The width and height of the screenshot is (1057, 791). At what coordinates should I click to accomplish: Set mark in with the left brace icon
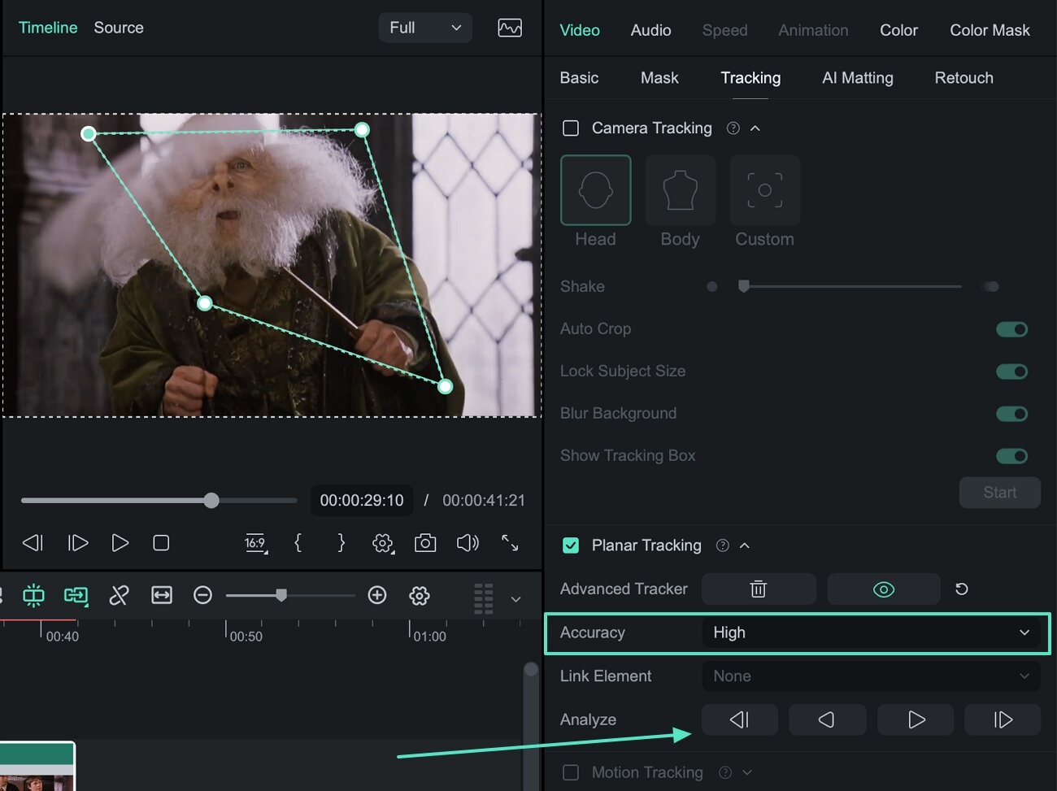coord(298,543)
